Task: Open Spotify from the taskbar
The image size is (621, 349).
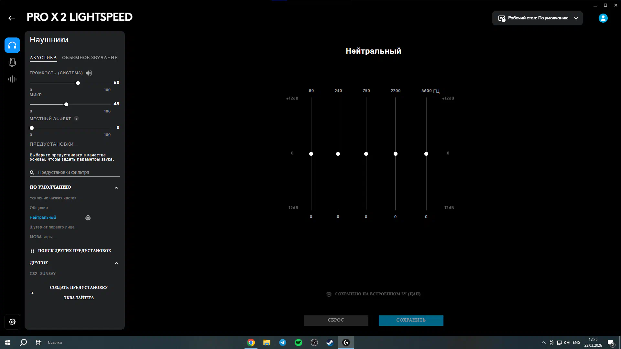Action: pos(298,343)
